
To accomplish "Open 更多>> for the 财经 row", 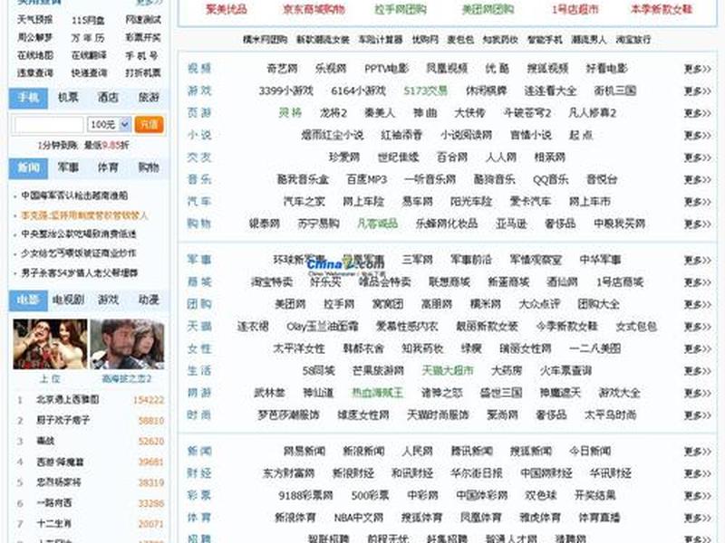I will coord(697,473).
